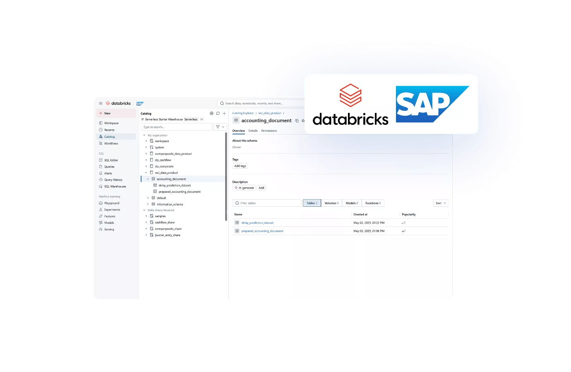Copy the accounting_document schema name
The height and width of the screenshot is (372, 571).
[x=297, y=121]
